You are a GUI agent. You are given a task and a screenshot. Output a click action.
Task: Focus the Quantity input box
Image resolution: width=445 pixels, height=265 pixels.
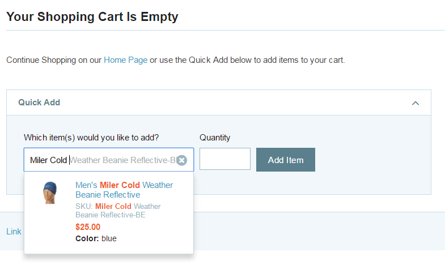coord(225,159)
